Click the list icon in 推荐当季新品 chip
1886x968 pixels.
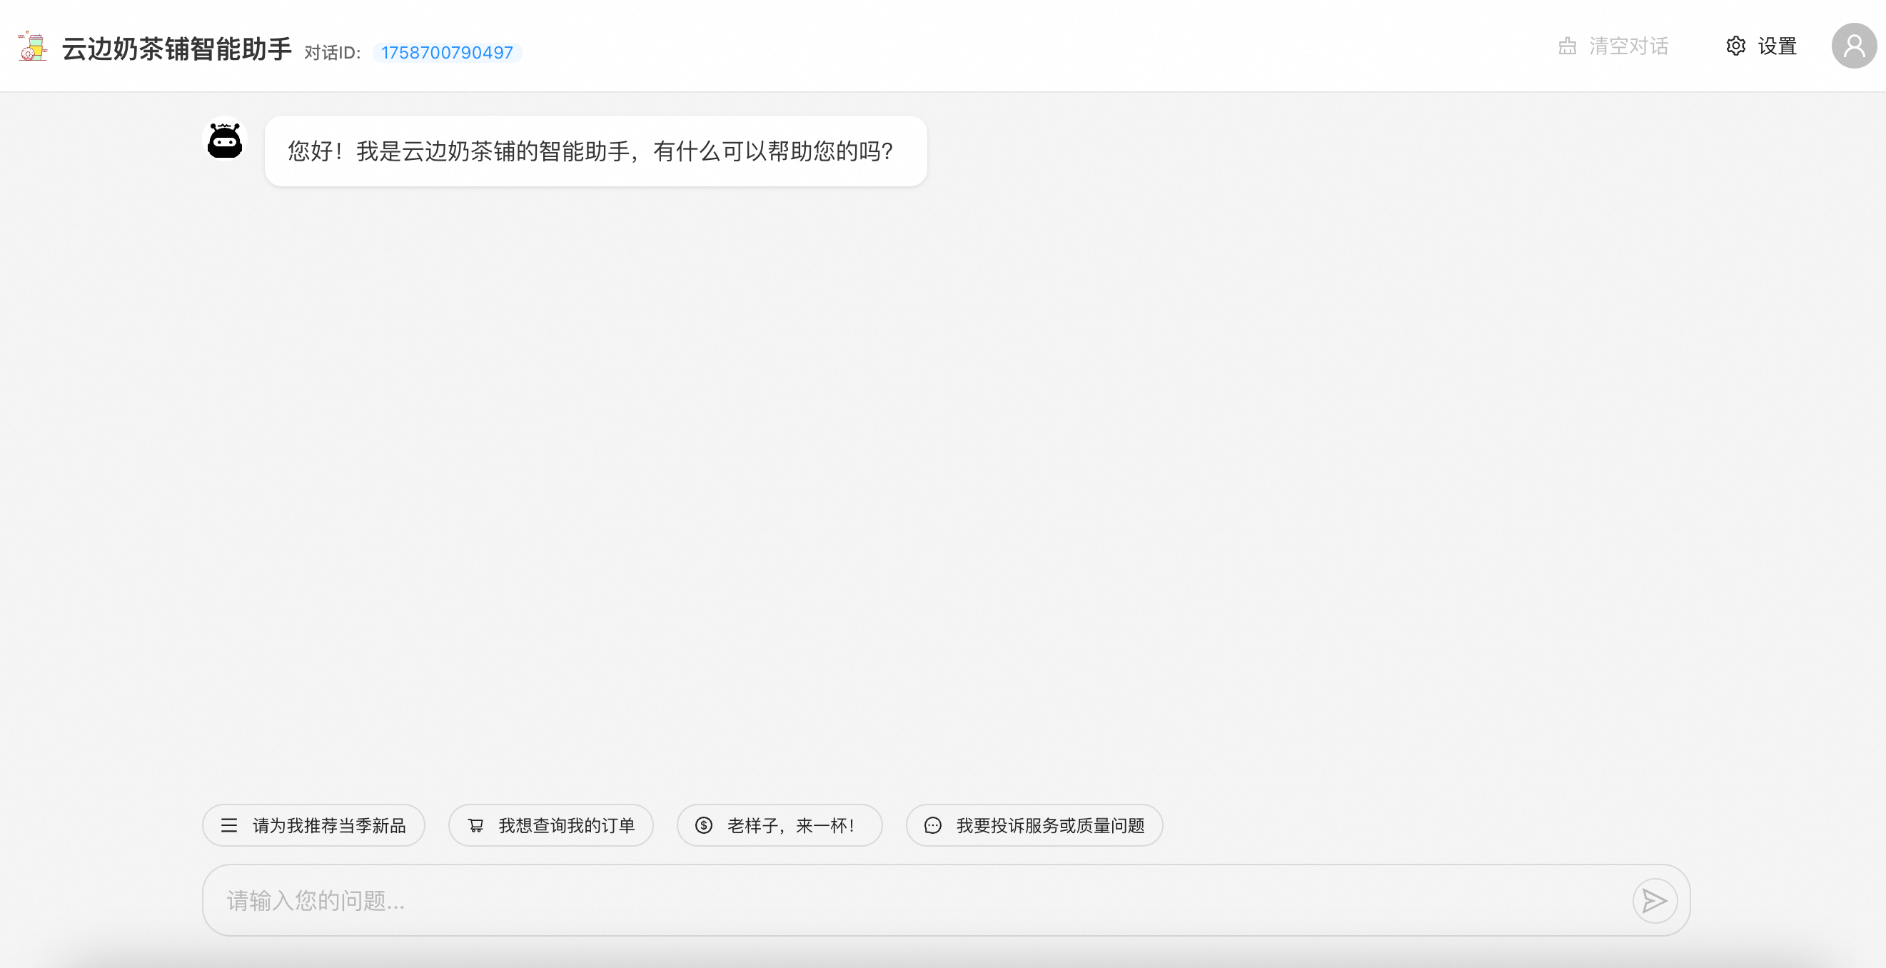point(229,825)
